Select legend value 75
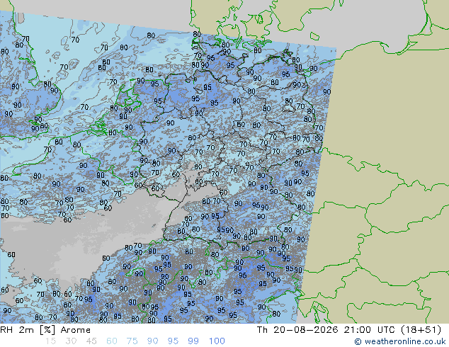 pyautogui.click(x=132, y=341)
